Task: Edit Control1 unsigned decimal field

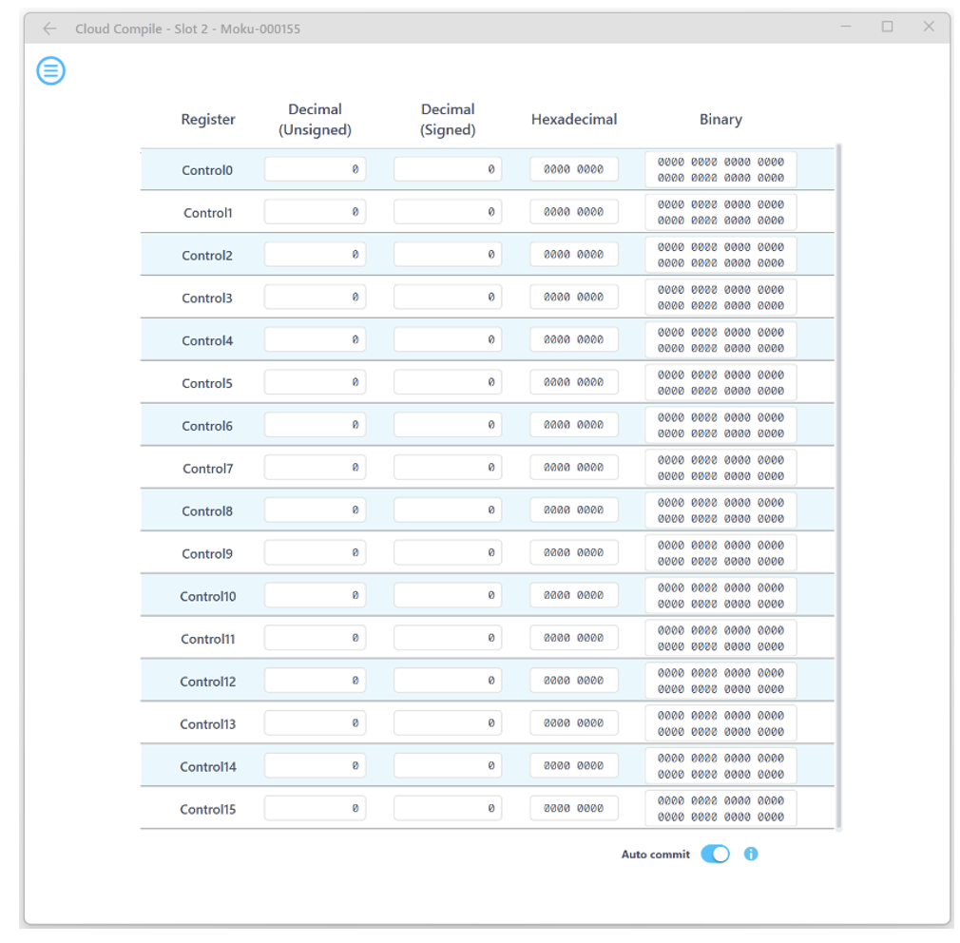Action: [316, 212]
